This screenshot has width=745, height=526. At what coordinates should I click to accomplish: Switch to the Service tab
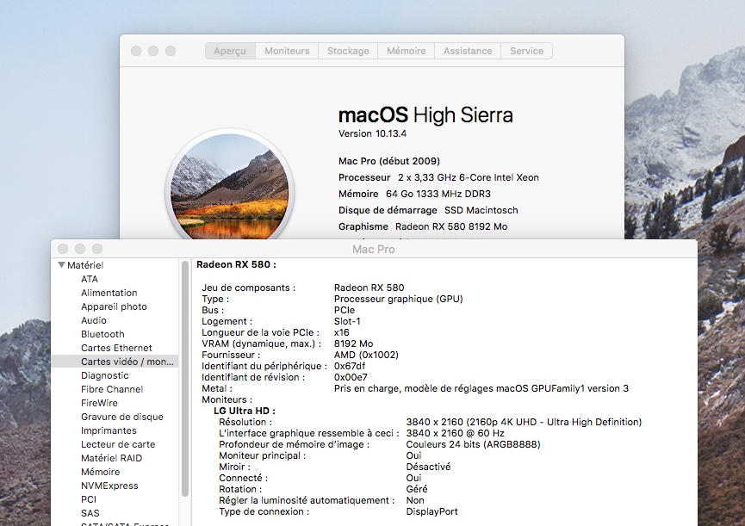coord(526,51)
